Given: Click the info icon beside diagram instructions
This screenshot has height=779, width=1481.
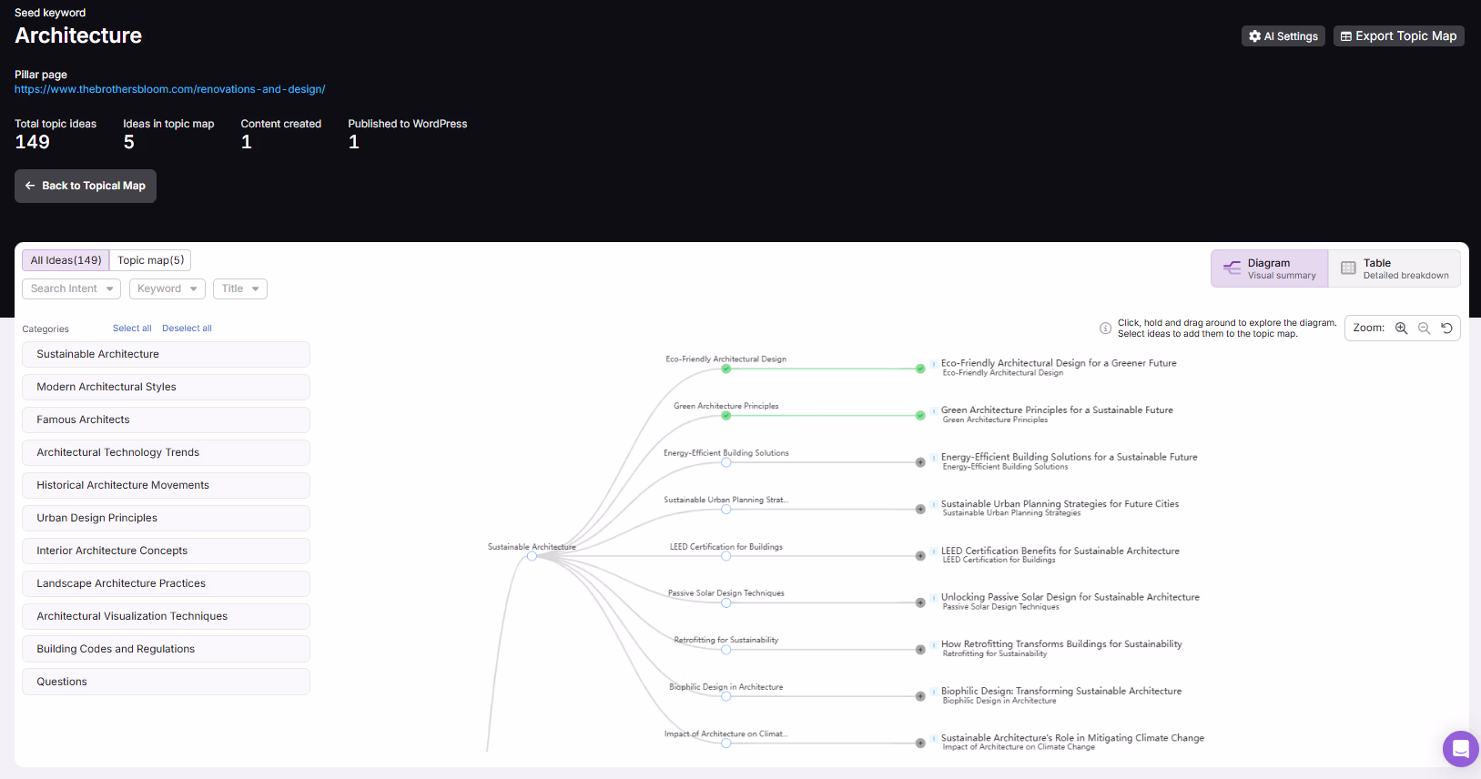Looking at the screenshot, I should pos(1105,329).
